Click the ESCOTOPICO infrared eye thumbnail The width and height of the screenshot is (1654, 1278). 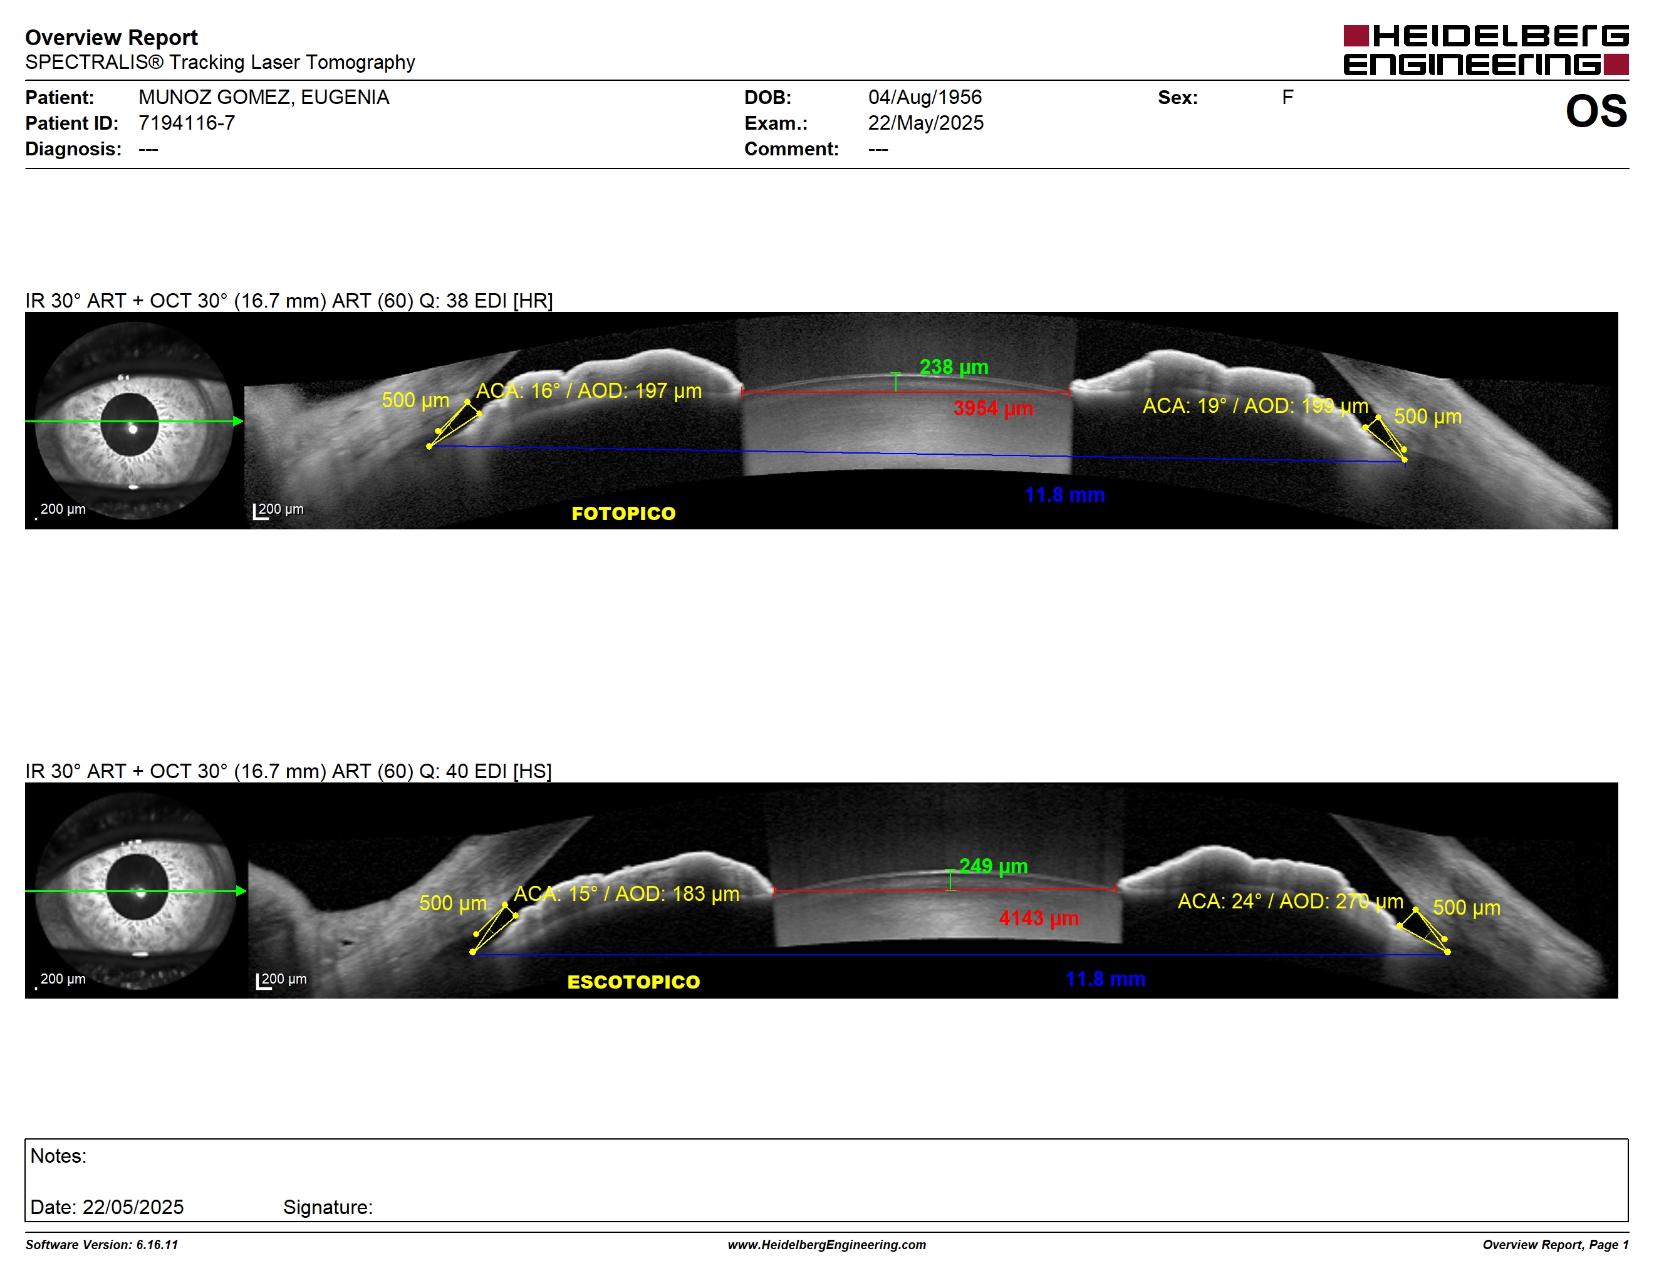point(137,890)
